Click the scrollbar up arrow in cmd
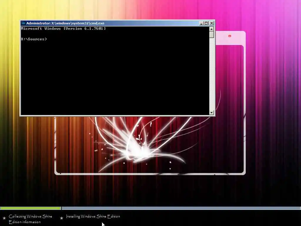This screenshot has height=226, width=301. point(212,29)
